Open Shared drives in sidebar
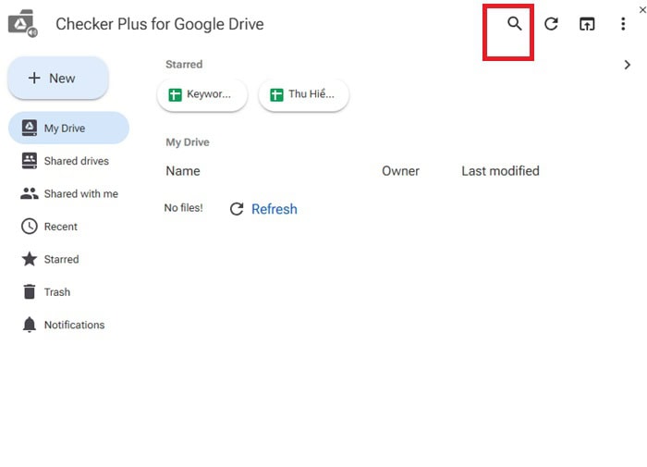This screenshot has height=467, width=647. [x=68, y=161]
